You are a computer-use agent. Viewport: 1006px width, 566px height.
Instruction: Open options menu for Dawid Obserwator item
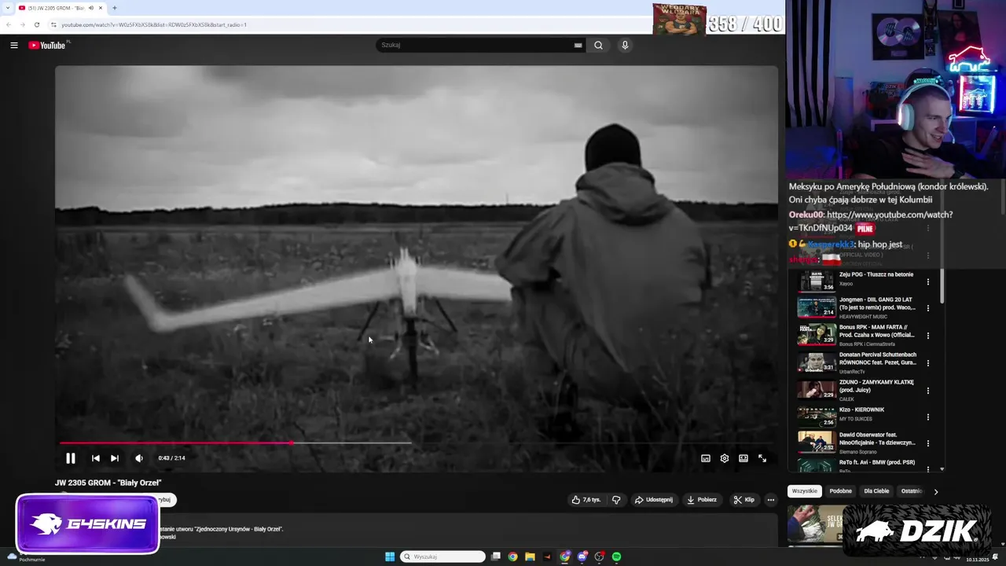(928, 443)
